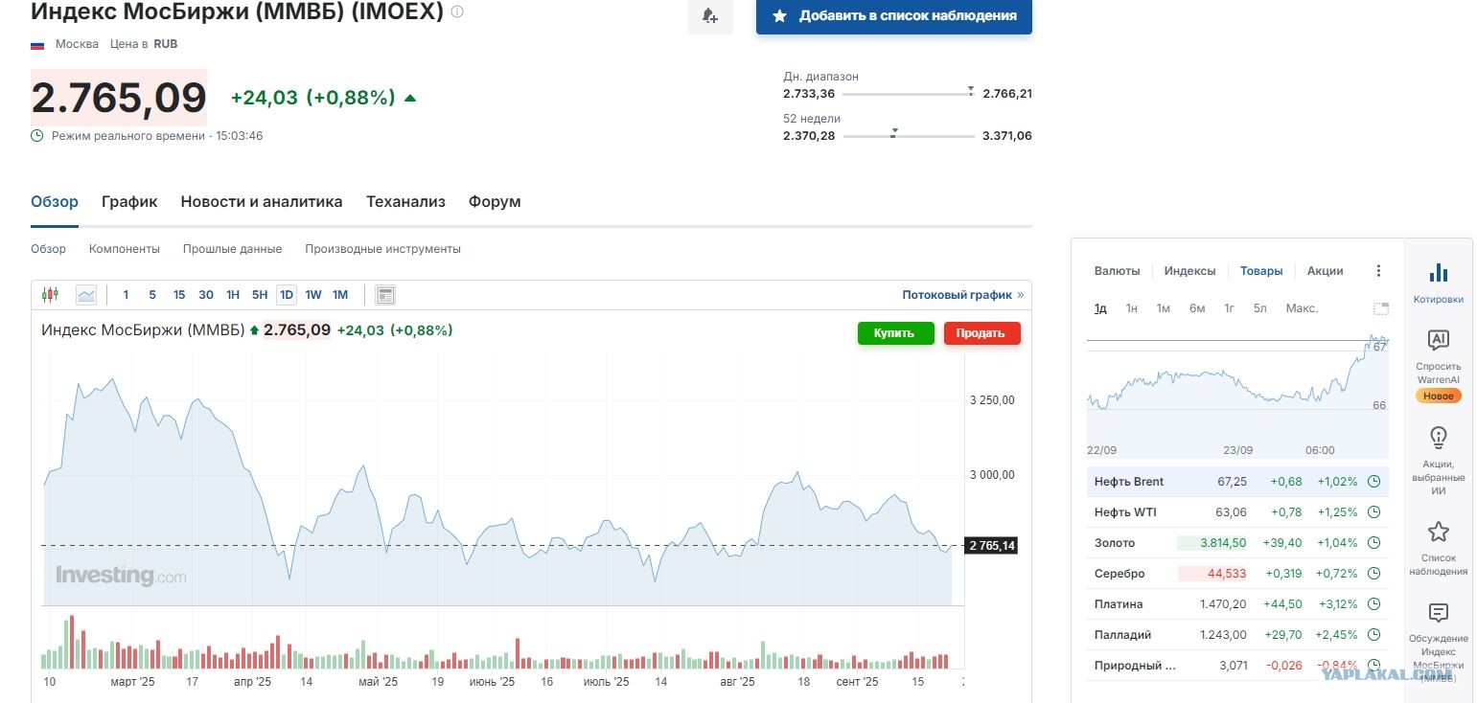Image resolution: width=1477 pixels, height=703 pixels.
Task: Open the three-dot menu in quotes widget
Action: (x=1379, y=271)
